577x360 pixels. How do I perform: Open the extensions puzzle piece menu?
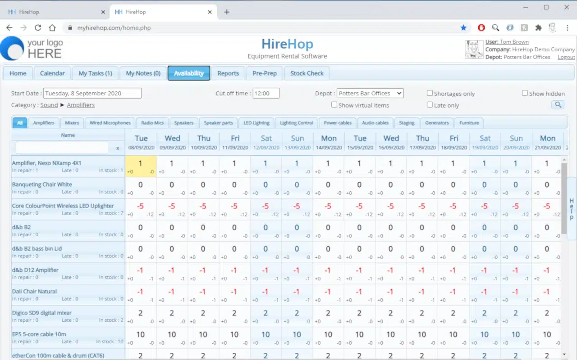coord(538,27)
